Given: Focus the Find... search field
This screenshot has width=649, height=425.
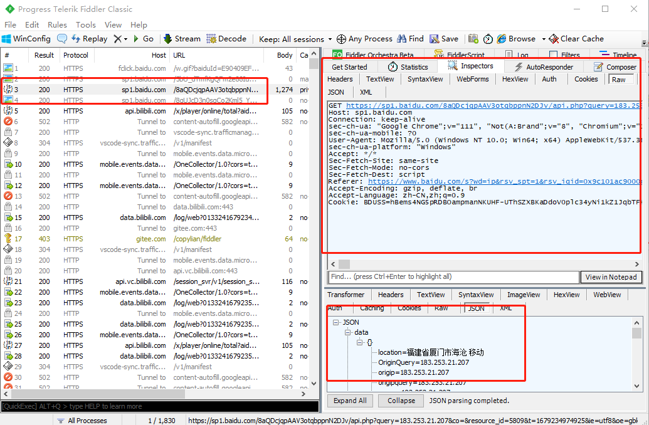Looking at the screenshot, I should point(453,277).
